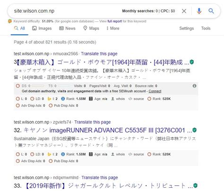
Task: Click Bing I: 2 in the imageRUNNER result bar
Action: point(52,154)
